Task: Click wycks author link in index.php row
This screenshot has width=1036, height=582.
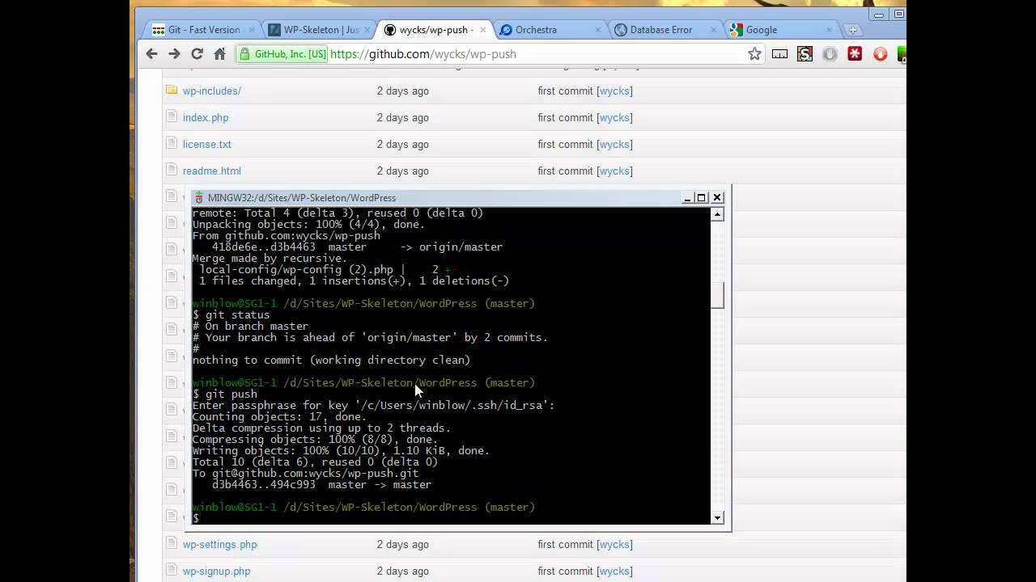Action: (614, 117)
